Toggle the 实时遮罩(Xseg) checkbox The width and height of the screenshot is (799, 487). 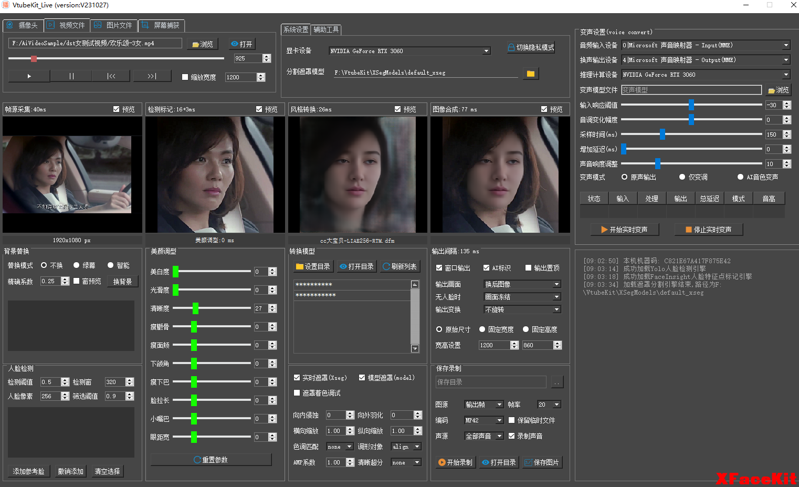coord(297,378)
